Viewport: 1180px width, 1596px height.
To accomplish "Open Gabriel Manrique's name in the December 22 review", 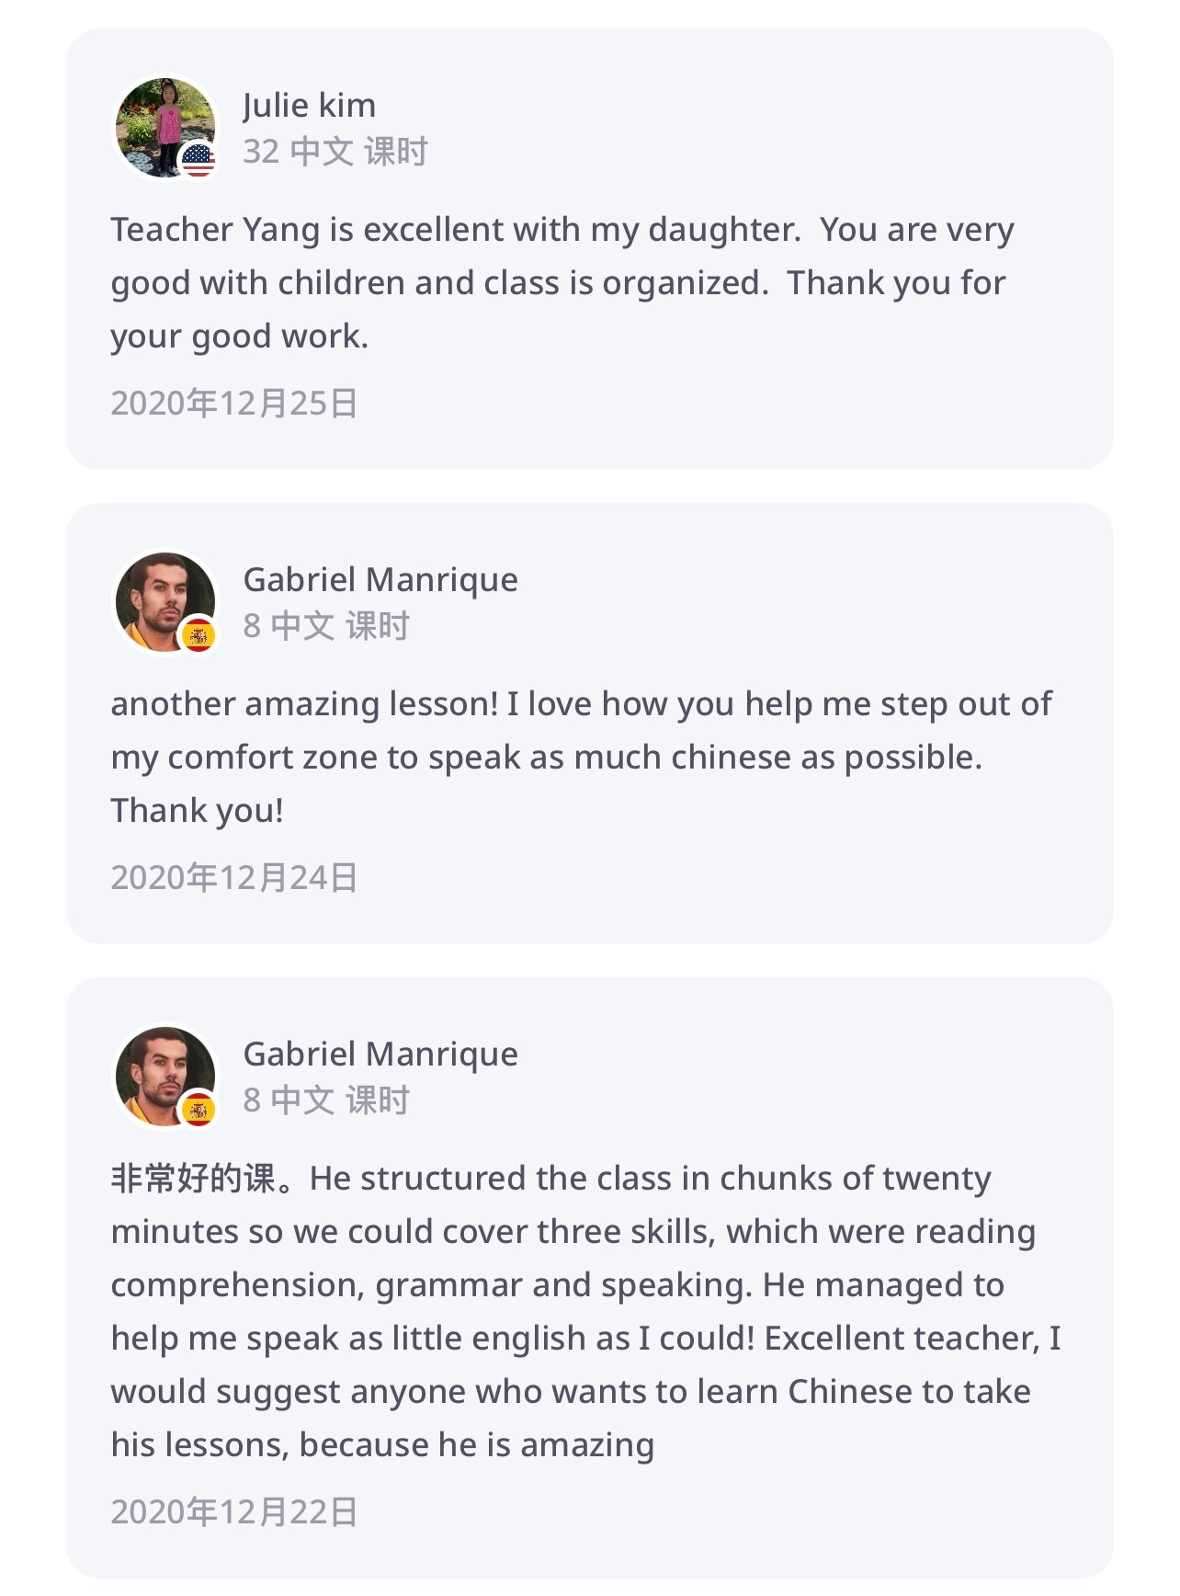I will [380, 1054].
